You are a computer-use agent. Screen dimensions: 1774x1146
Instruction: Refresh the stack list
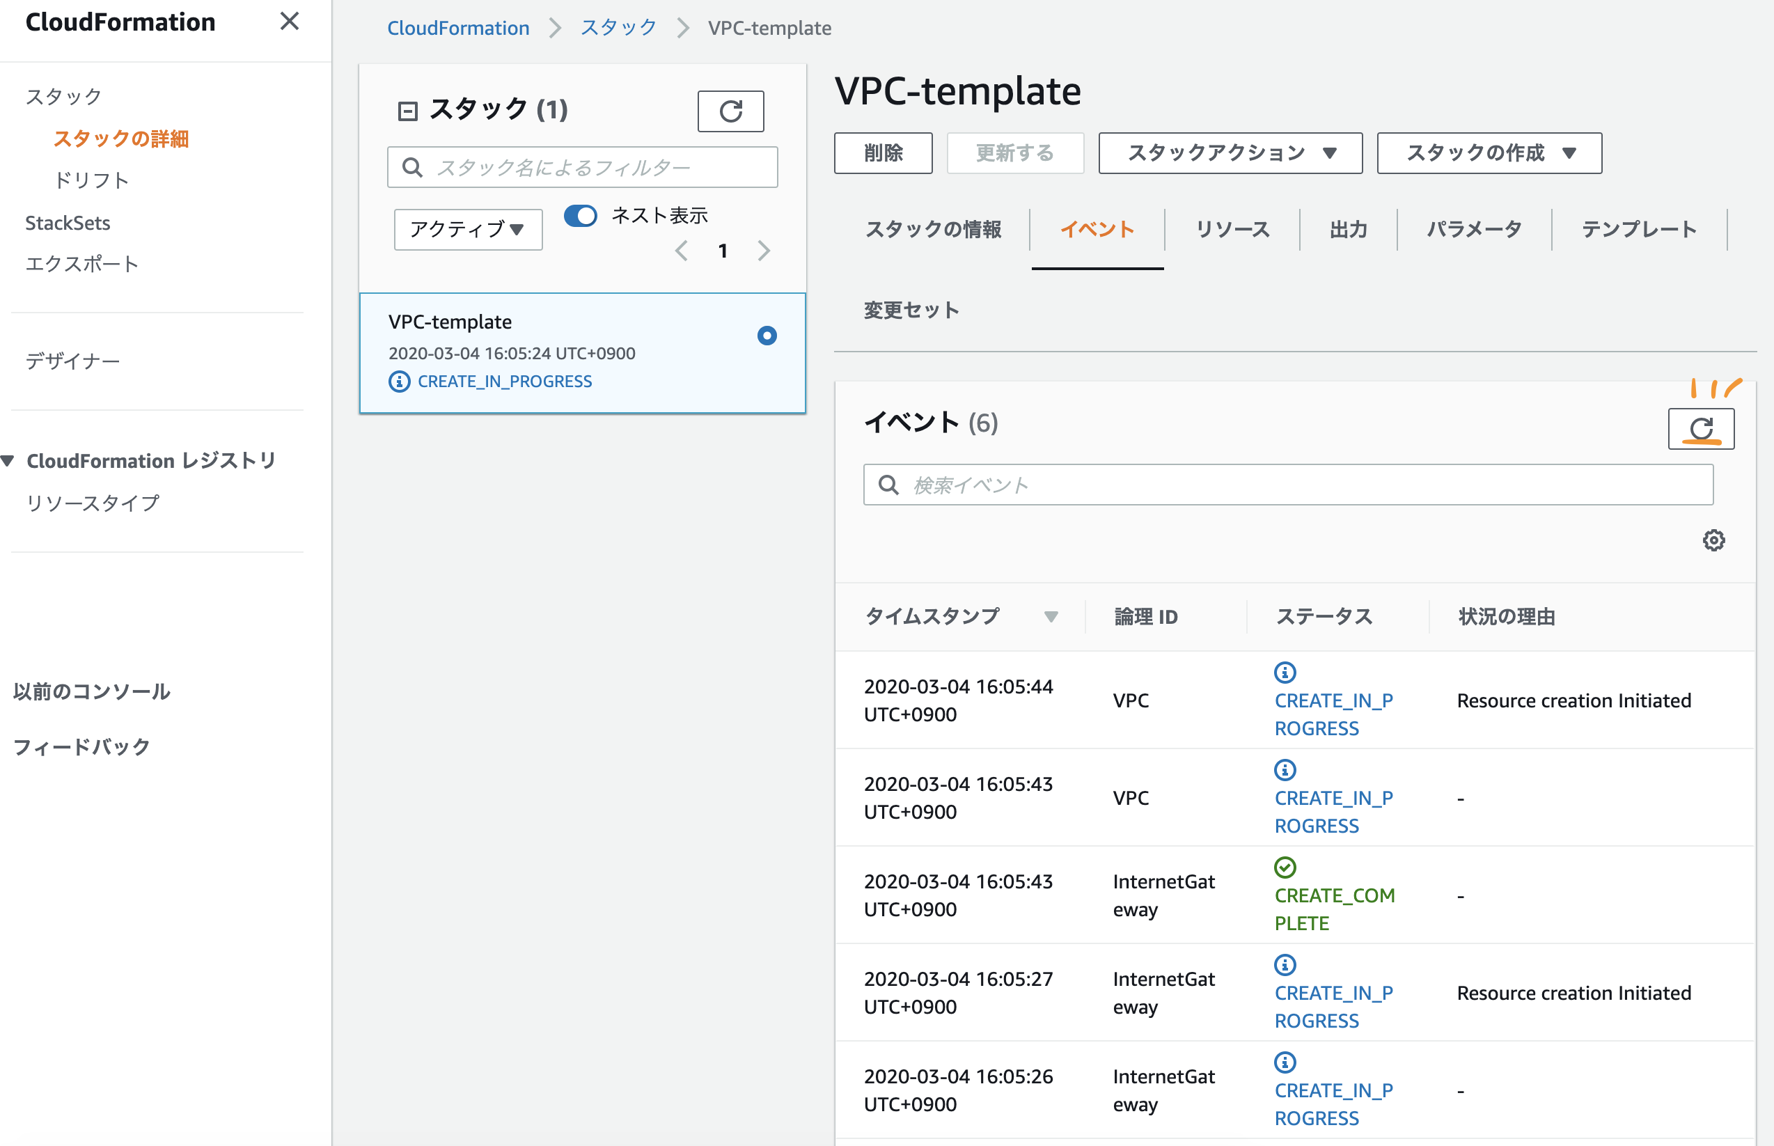point(730,111)
